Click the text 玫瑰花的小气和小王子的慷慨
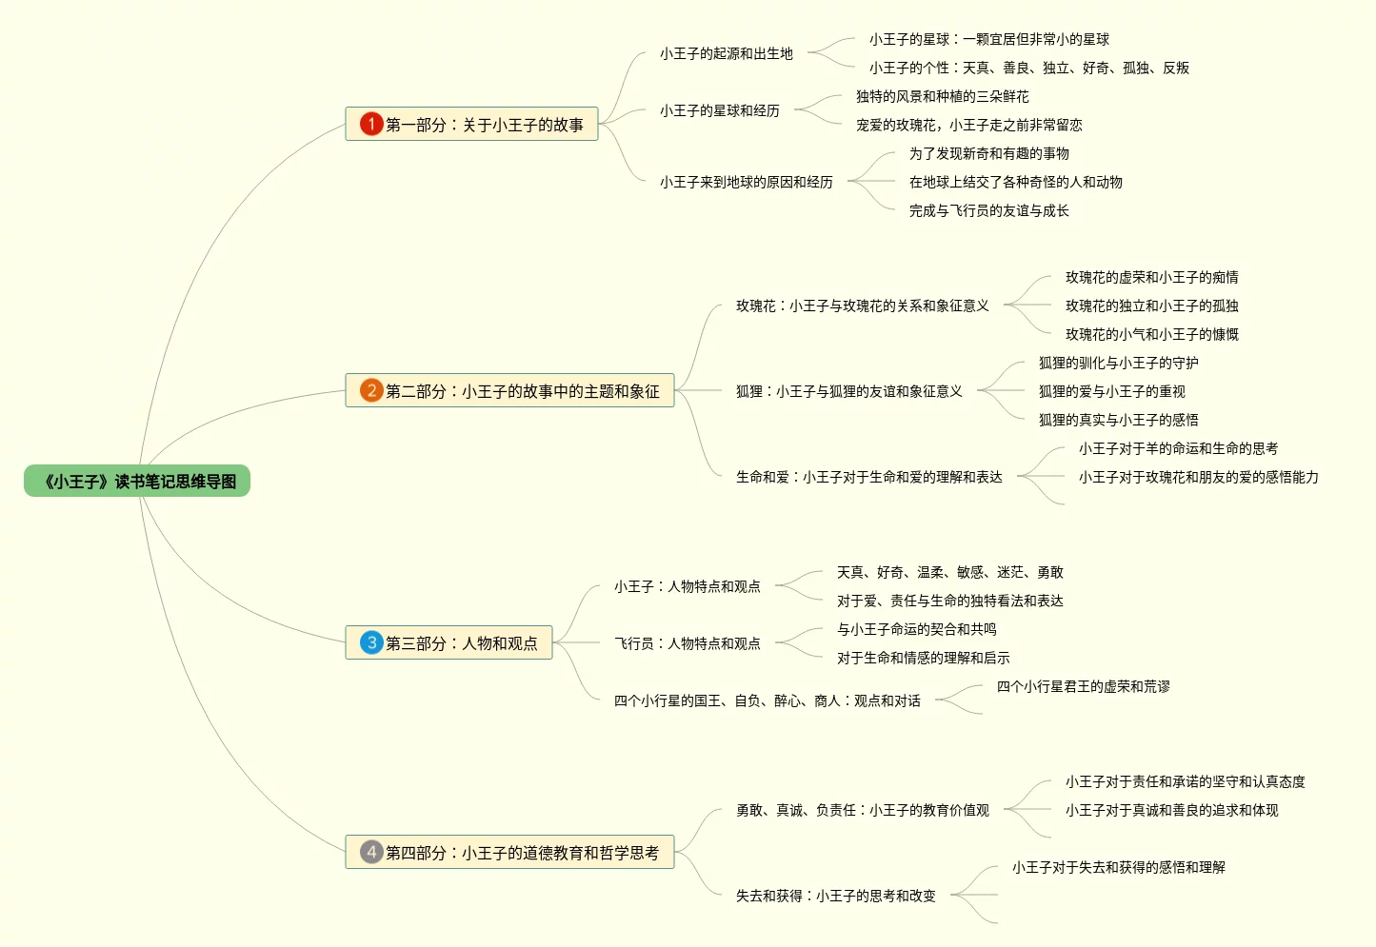 pyautogui.click(x=1152, y=334)
